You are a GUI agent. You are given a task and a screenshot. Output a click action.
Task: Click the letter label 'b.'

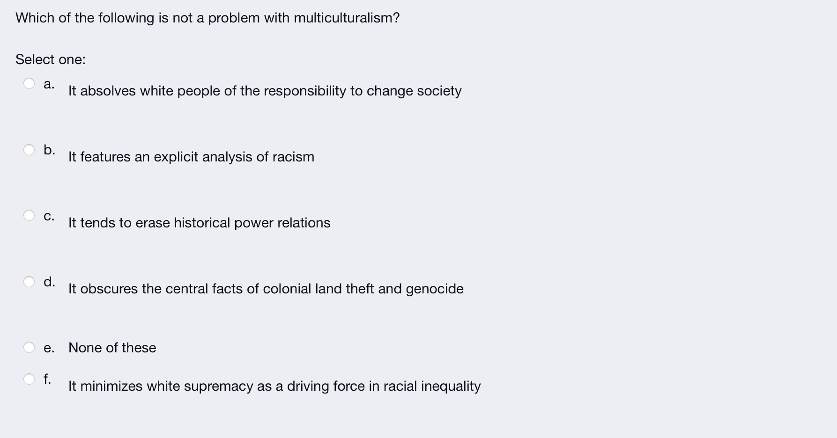tap(49, 150)
